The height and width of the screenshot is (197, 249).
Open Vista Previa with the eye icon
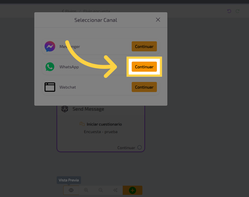click(71, 190)
